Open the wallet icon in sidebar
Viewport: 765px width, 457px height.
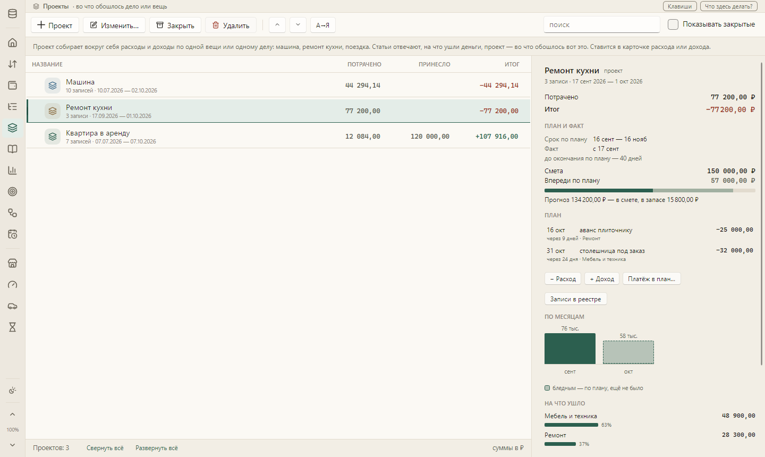coord(13,85)
